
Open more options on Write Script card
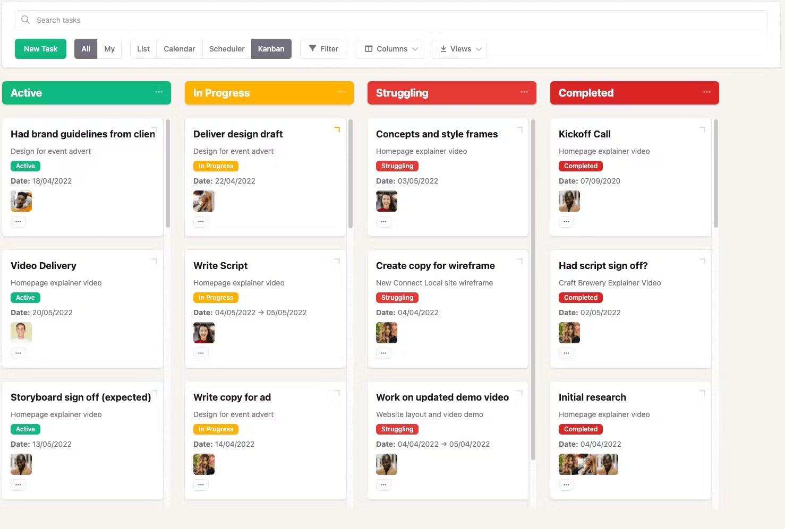[x=201, y=353]
